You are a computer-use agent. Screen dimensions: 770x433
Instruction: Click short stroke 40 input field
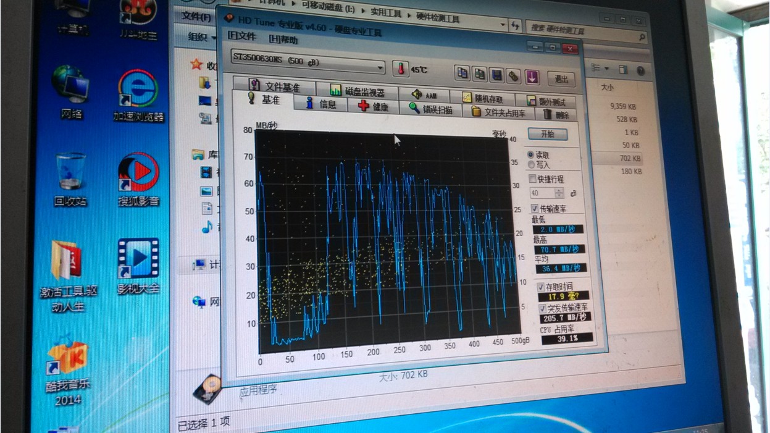[x=542, y=193]
